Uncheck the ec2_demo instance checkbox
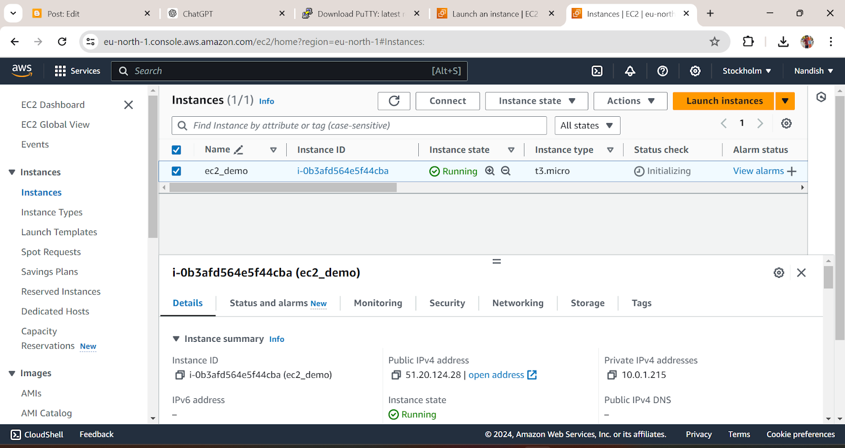The image size is (845, 448). pyautogui.click(x=176, y=171)
